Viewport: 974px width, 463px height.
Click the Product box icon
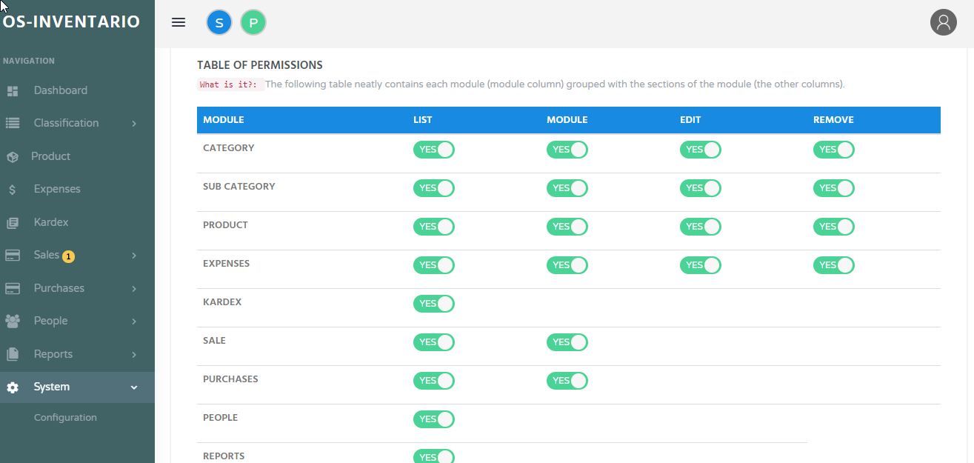13,156
